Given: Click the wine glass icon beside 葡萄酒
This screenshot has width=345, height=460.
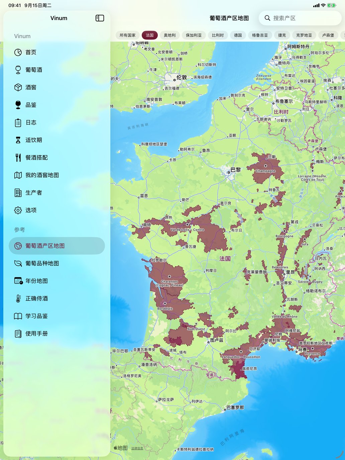Looking at the screenshot, I should tap(18, 70).
